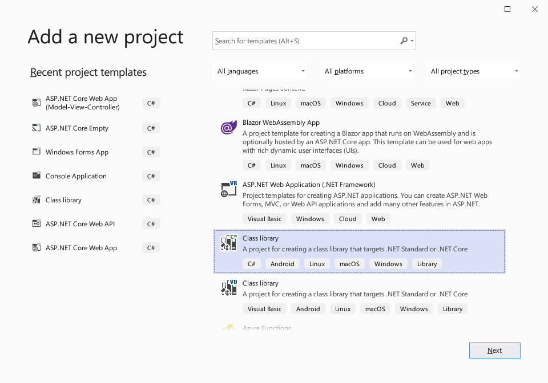Click the Blazor WebAssembly App description text
Screen dimensions: 548x383
[367, 141]
